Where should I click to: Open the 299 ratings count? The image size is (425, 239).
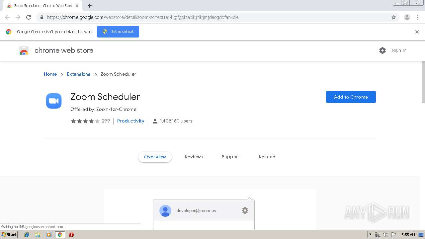point(106,121)
